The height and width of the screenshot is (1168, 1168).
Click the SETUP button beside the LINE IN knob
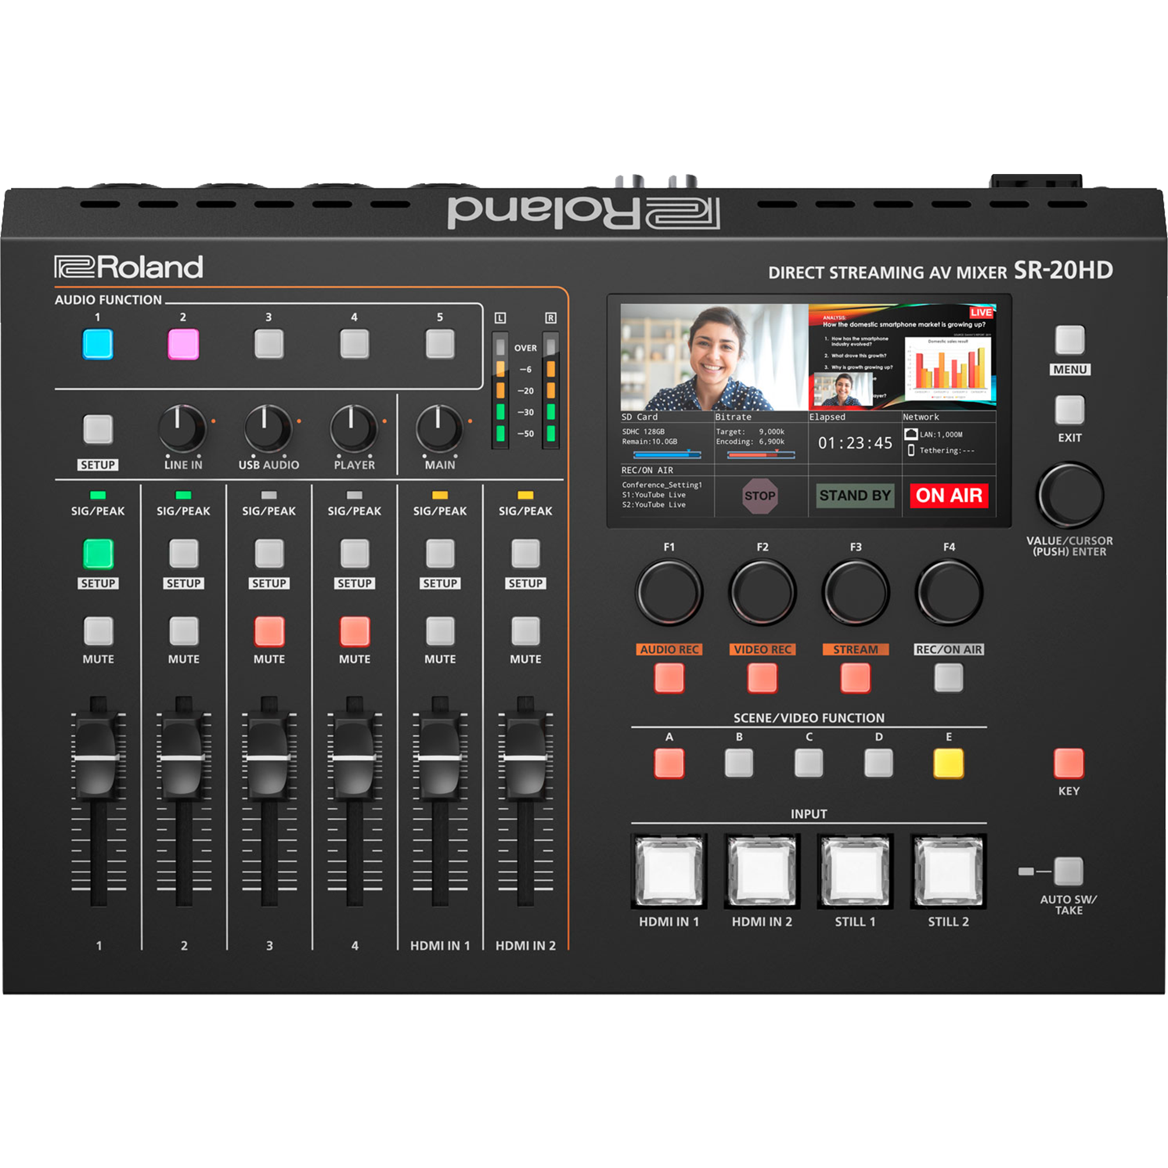tap(98, 429)
